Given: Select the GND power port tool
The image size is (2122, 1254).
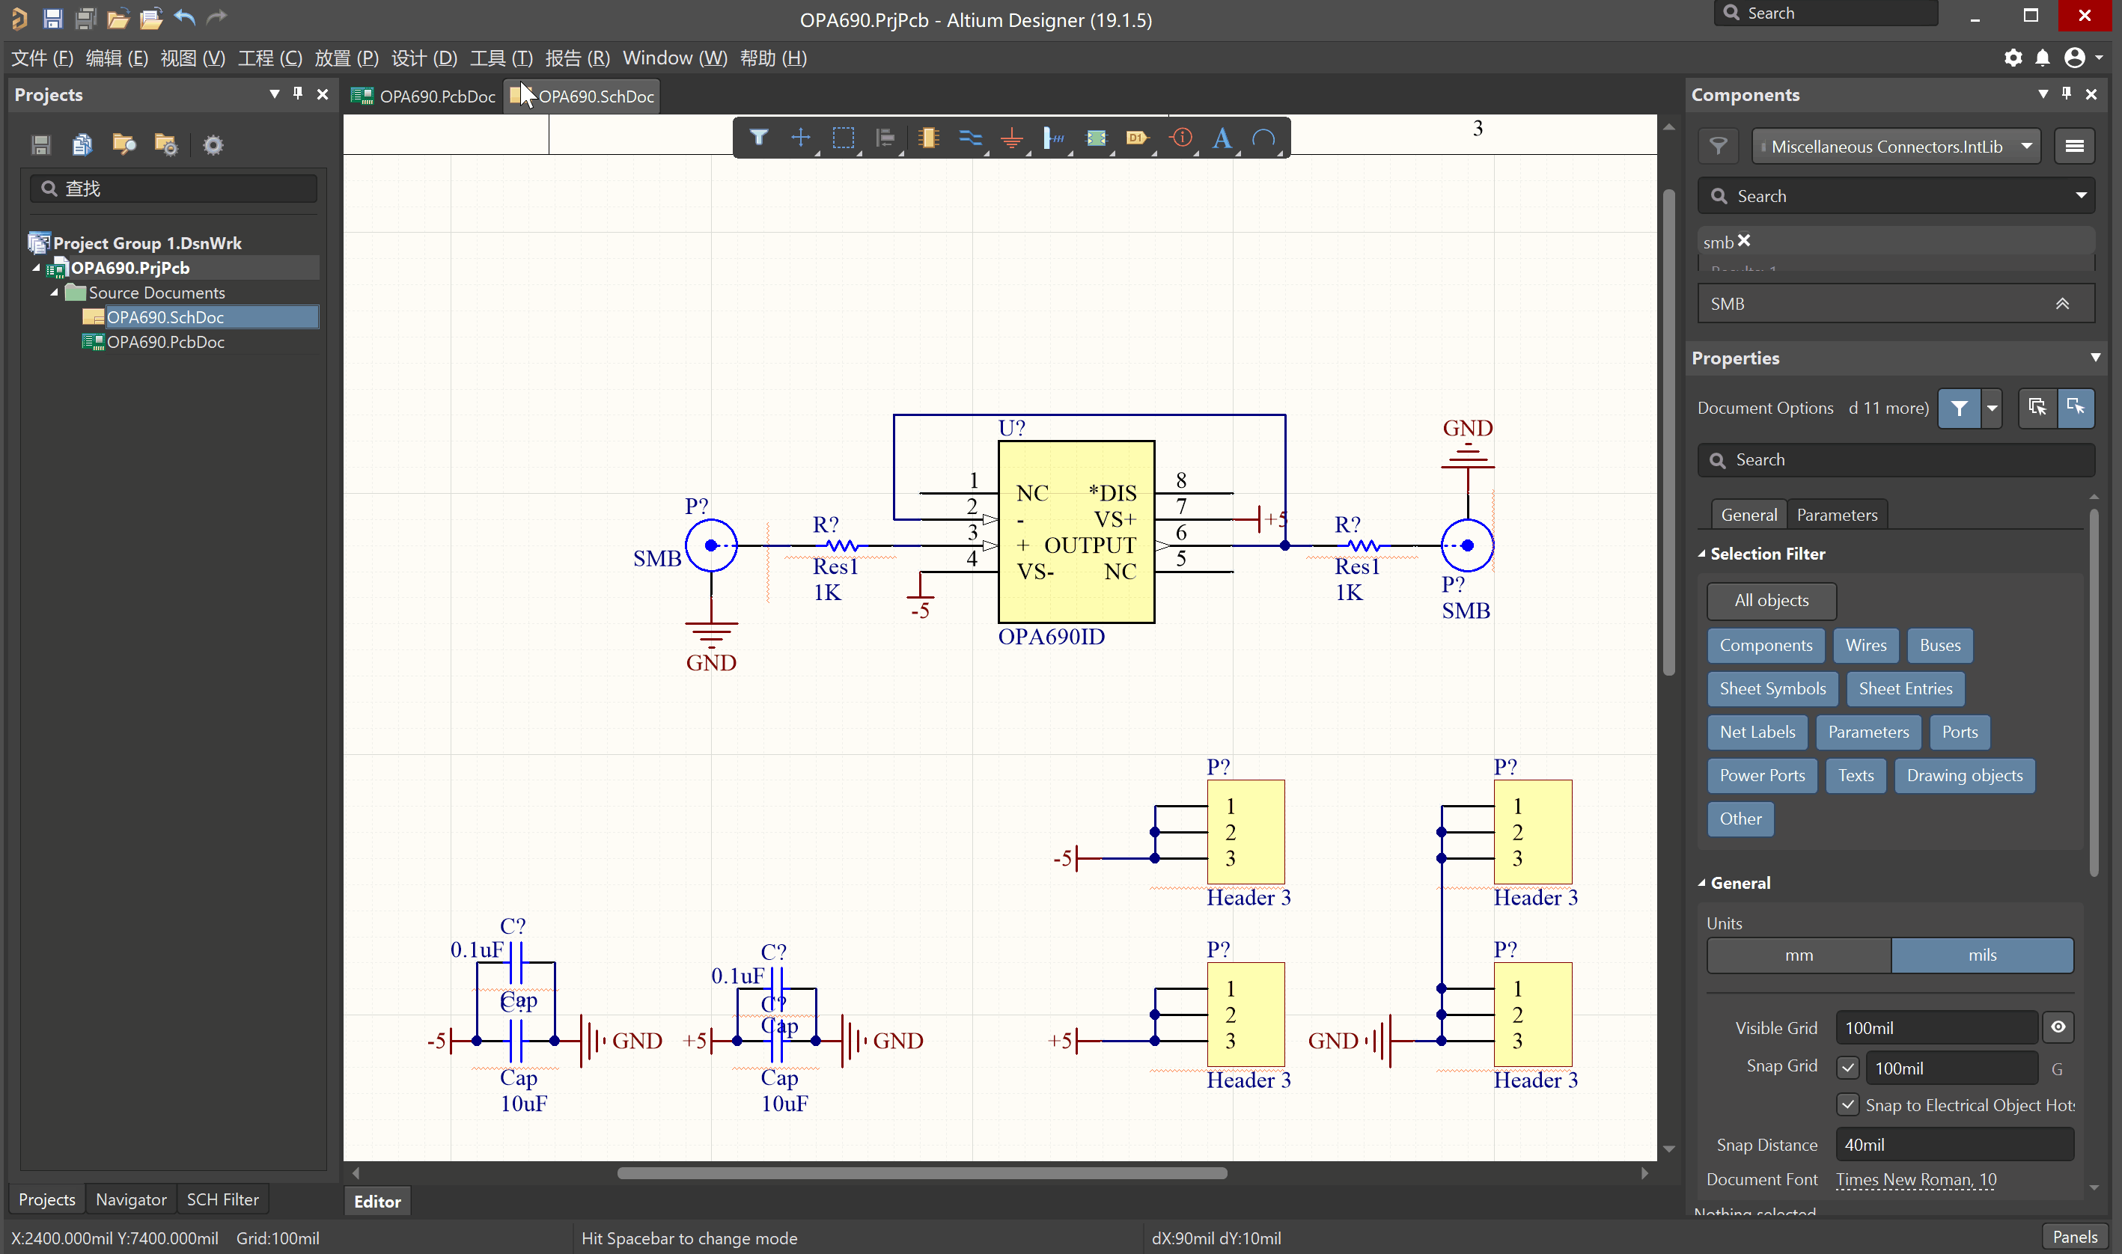Looking at the screenshot, I should [x=1011, y=138].
